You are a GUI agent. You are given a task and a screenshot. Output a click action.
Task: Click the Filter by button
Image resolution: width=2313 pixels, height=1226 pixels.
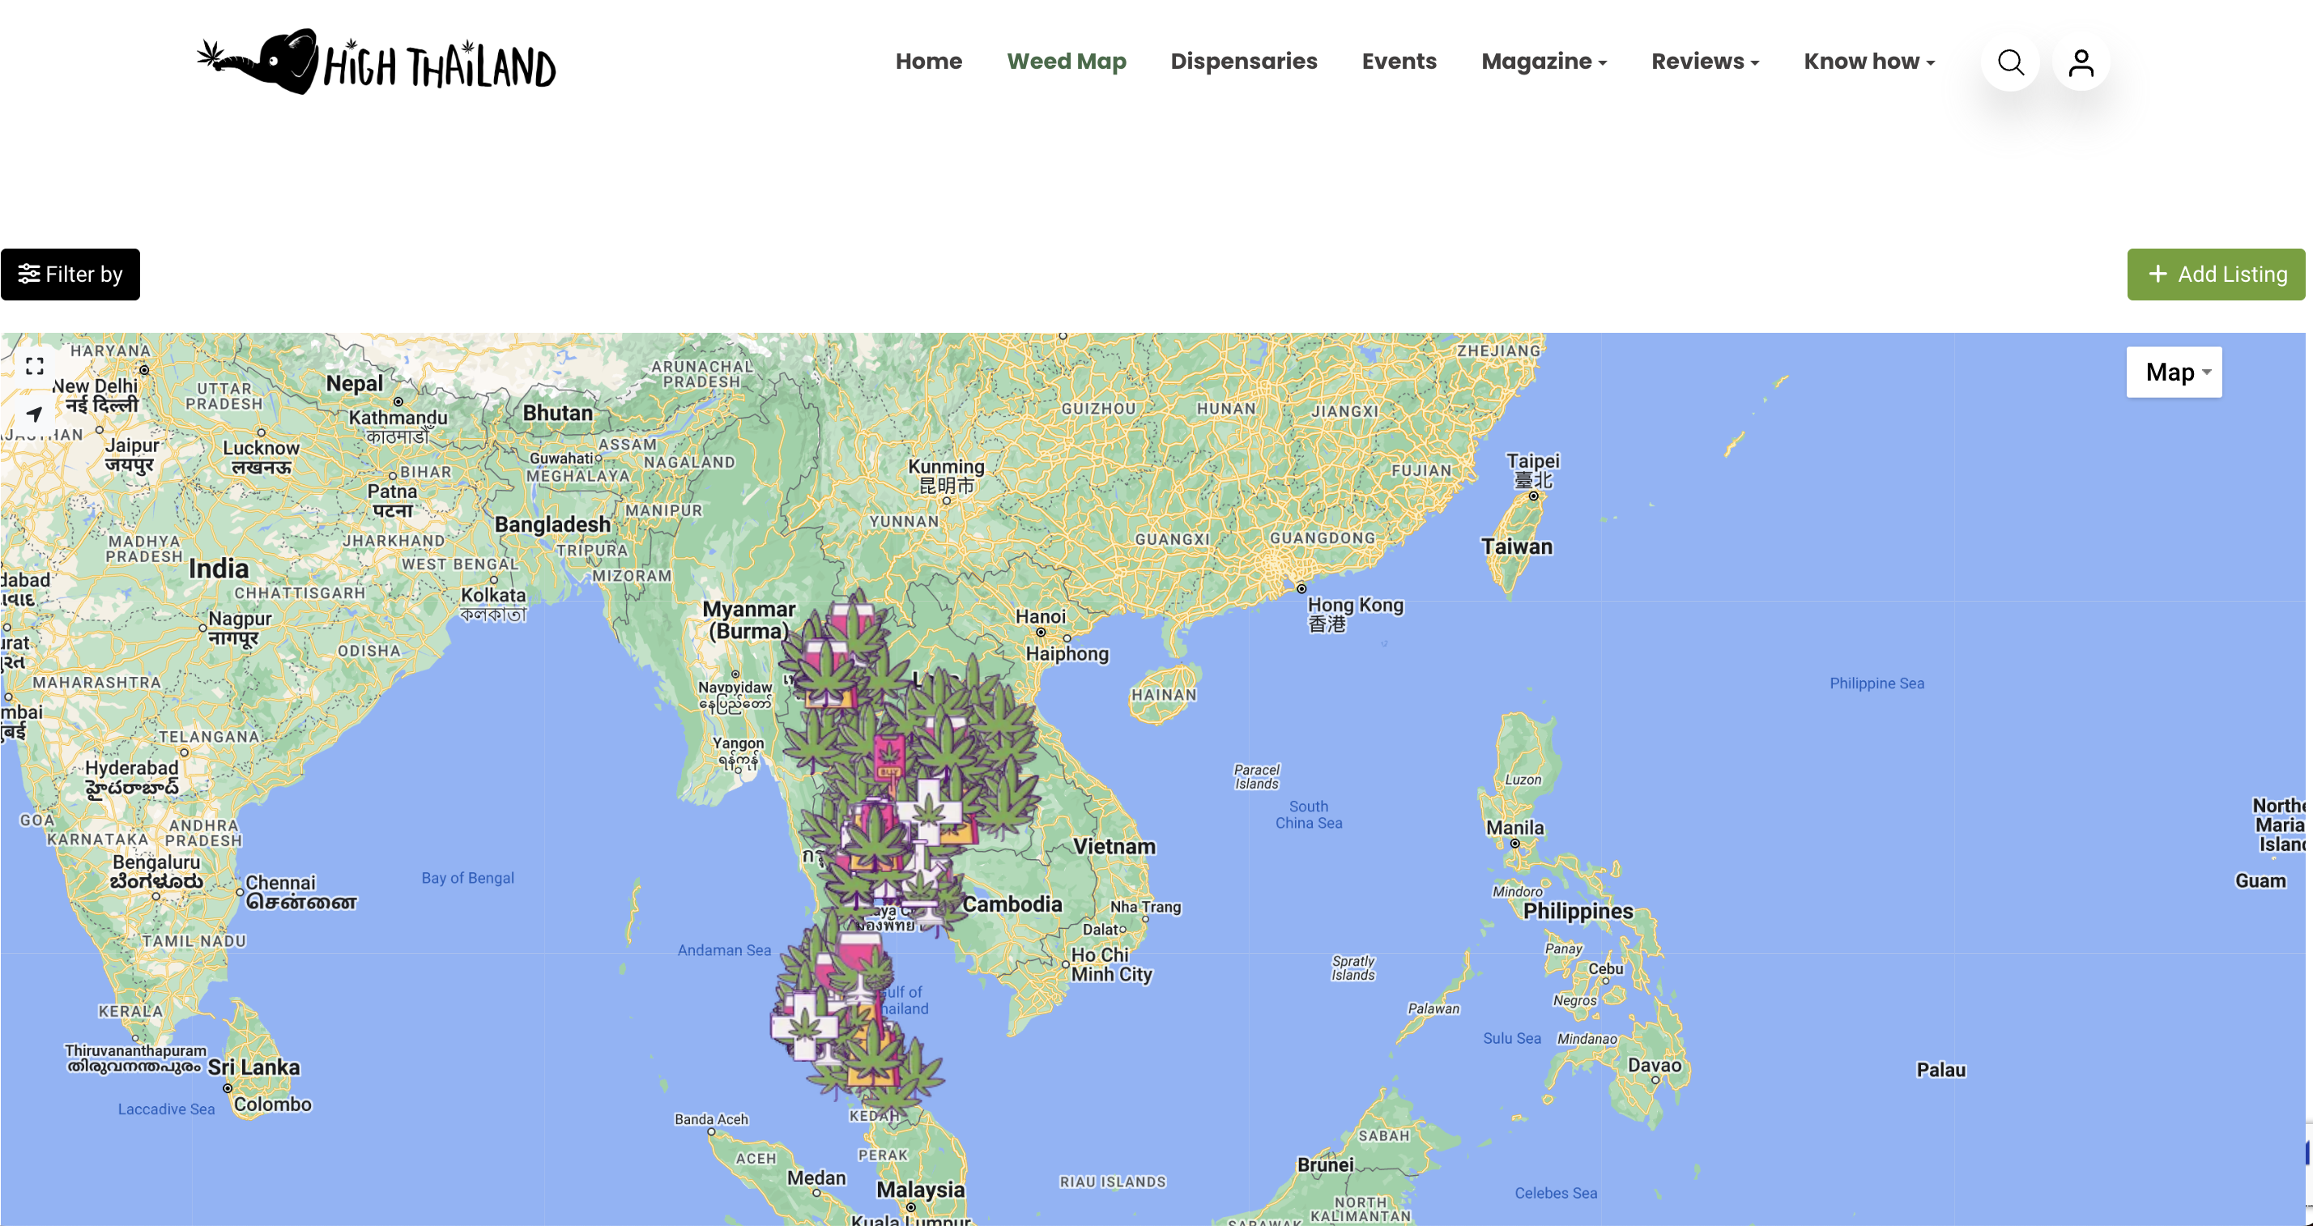click(70, 274)
